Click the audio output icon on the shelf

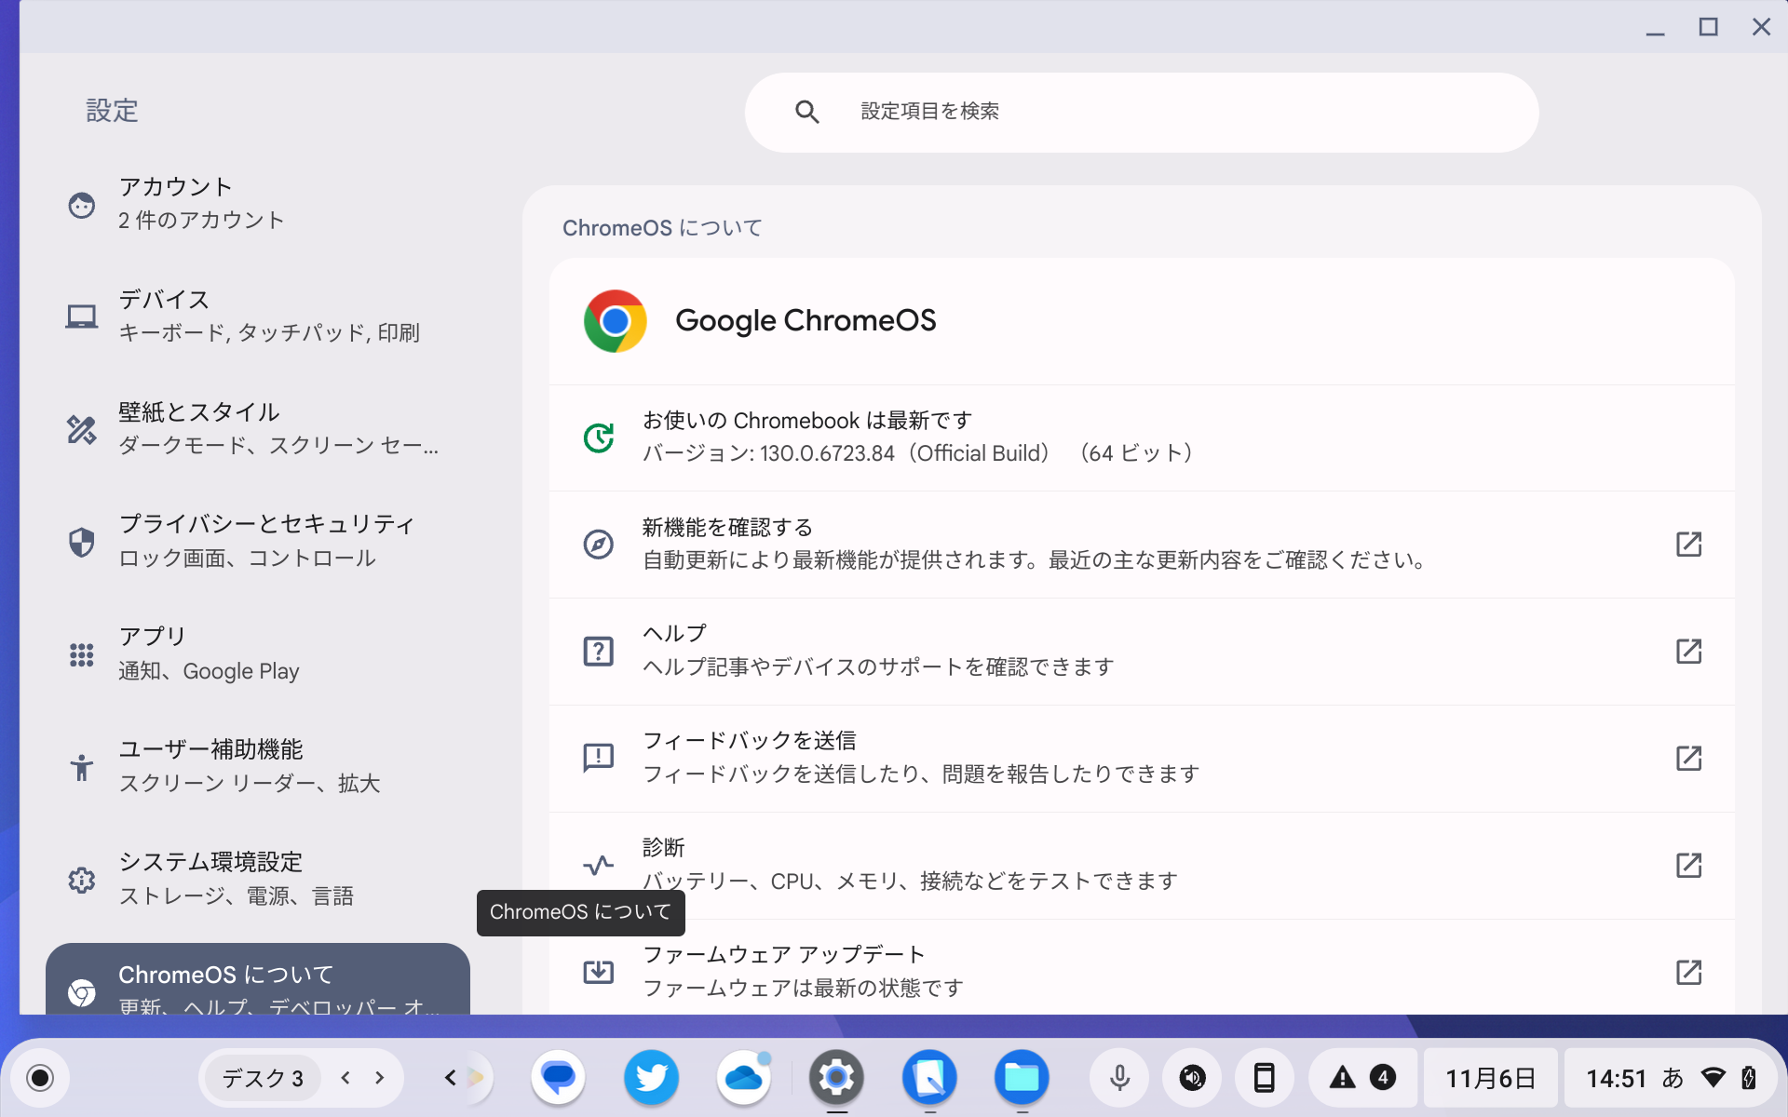(x=1192, y=1077)
